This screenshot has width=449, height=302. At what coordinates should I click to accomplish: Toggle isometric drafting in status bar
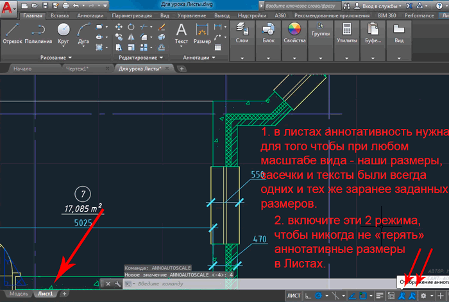pyautogui.click(x=335, y=296)
